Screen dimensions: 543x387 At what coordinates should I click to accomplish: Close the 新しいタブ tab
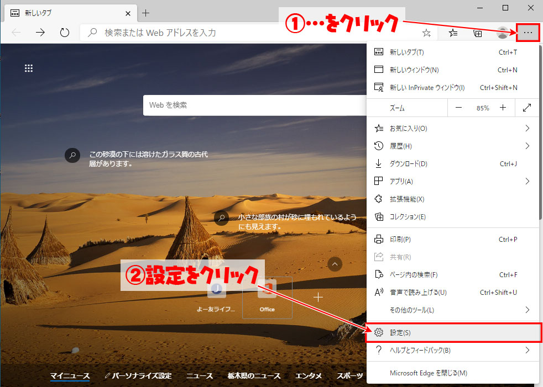[x=128, y=13]
